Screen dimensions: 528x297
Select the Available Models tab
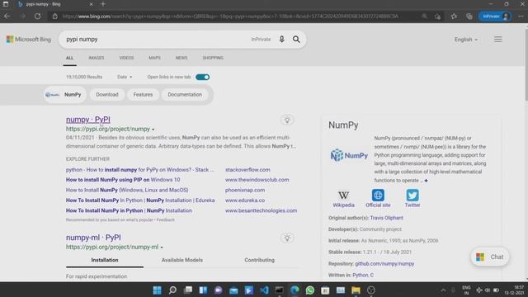(182, 260)
